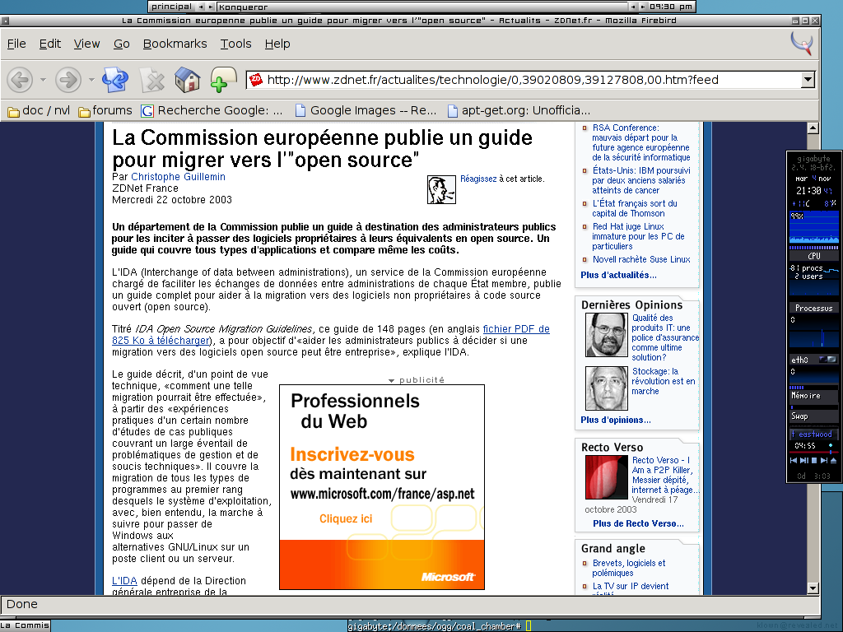Click the right arrow beside the 09:30 pm clock

coord(643,7)
